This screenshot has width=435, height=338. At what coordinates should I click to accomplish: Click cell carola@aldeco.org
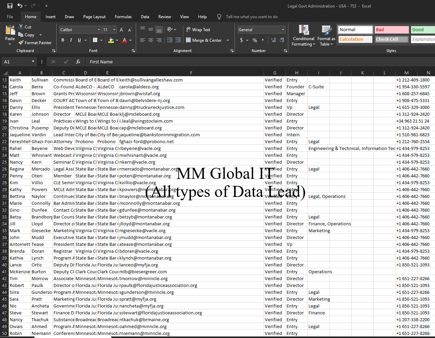pyautogui.click(x=191, y=87)
